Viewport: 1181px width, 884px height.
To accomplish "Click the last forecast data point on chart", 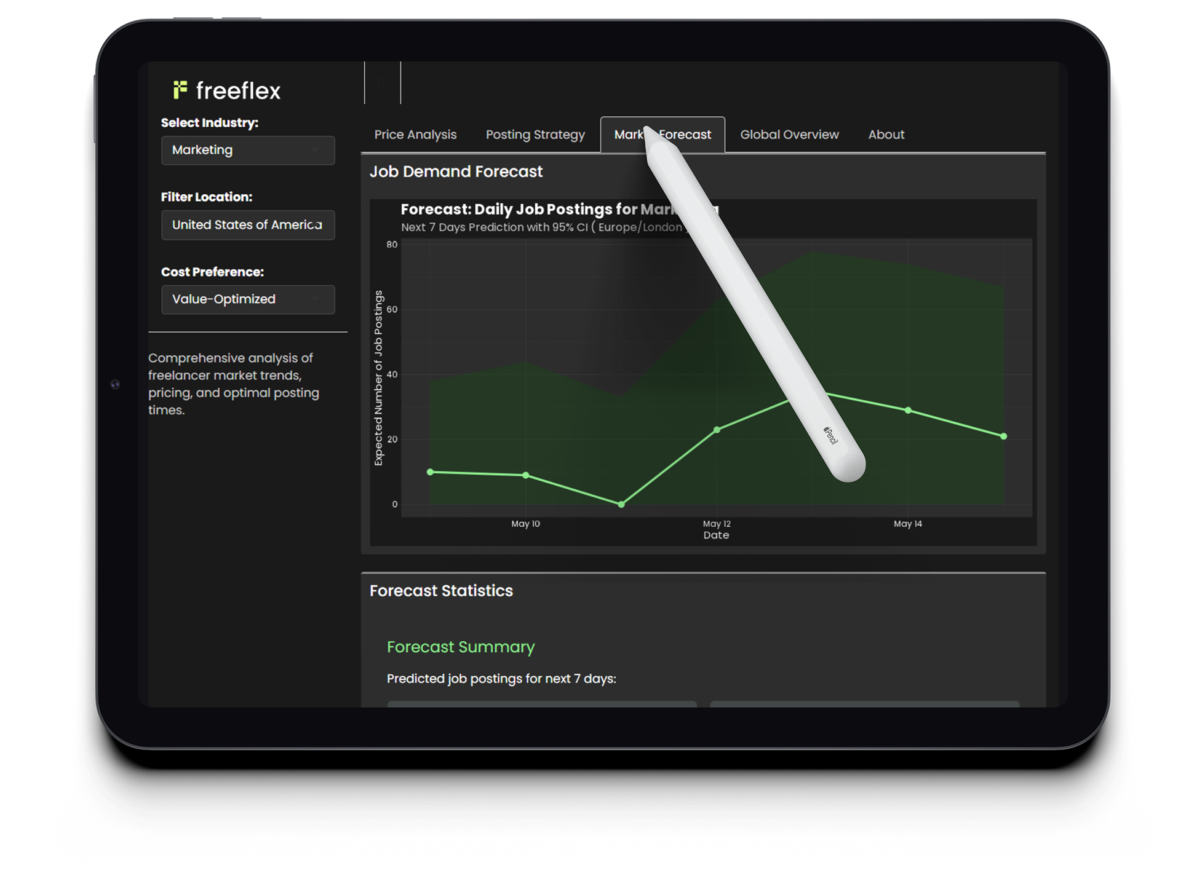I will [x=1004, y=436].
